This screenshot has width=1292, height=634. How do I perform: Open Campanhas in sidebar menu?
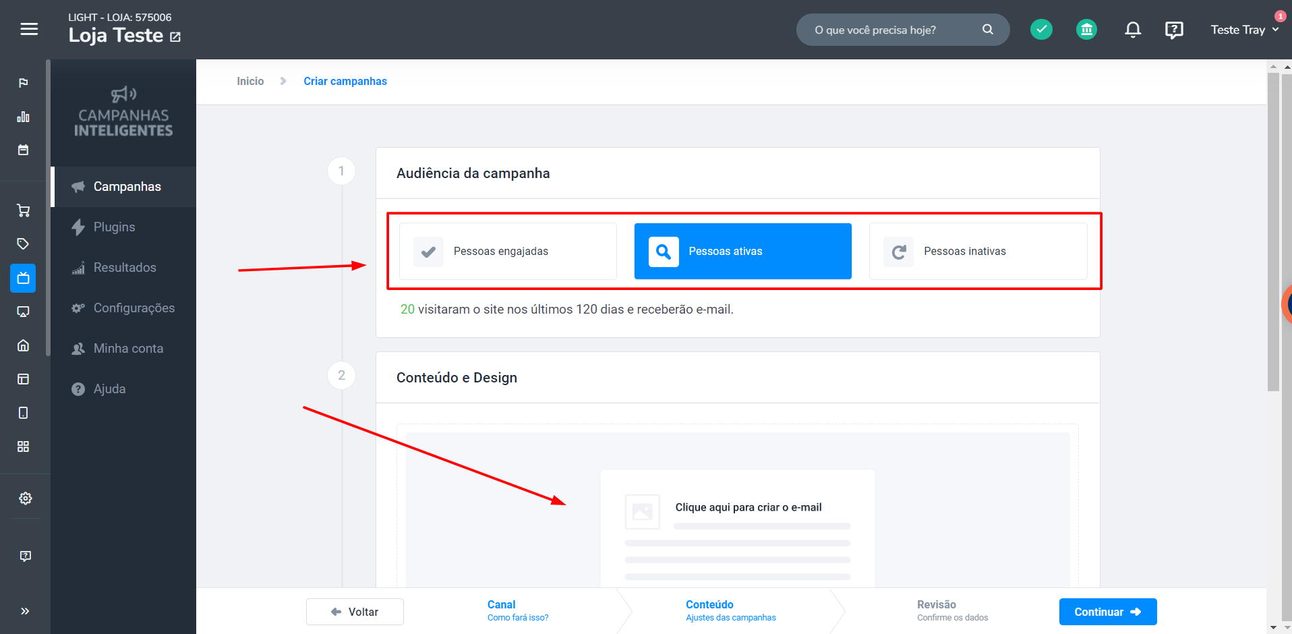coord(124,187)
